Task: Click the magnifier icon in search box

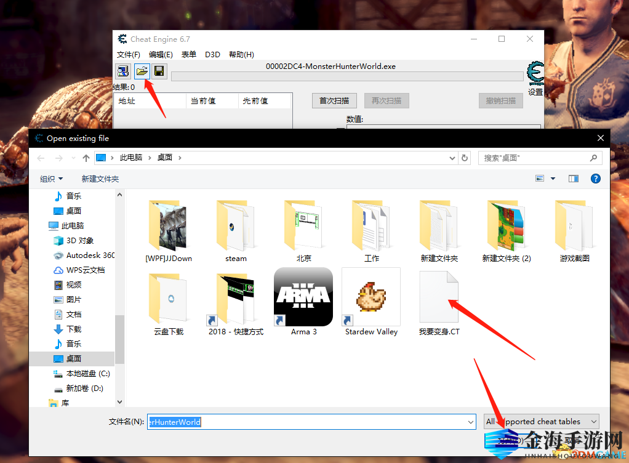Action: click(594, 158)
